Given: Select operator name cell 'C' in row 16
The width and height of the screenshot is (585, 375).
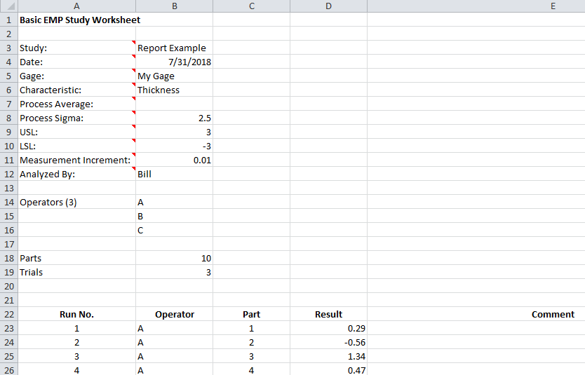Looking at the screenshot, I should click(174, 231).
